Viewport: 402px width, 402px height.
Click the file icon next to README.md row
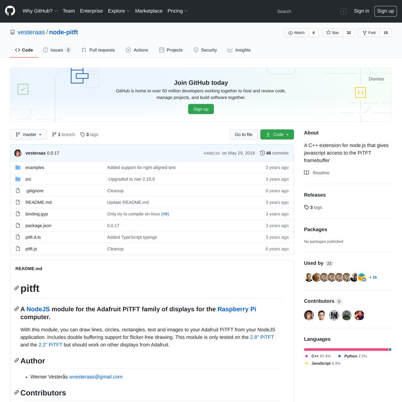click(18, 202)
